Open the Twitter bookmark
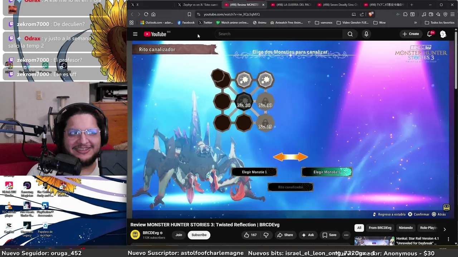 205,22
